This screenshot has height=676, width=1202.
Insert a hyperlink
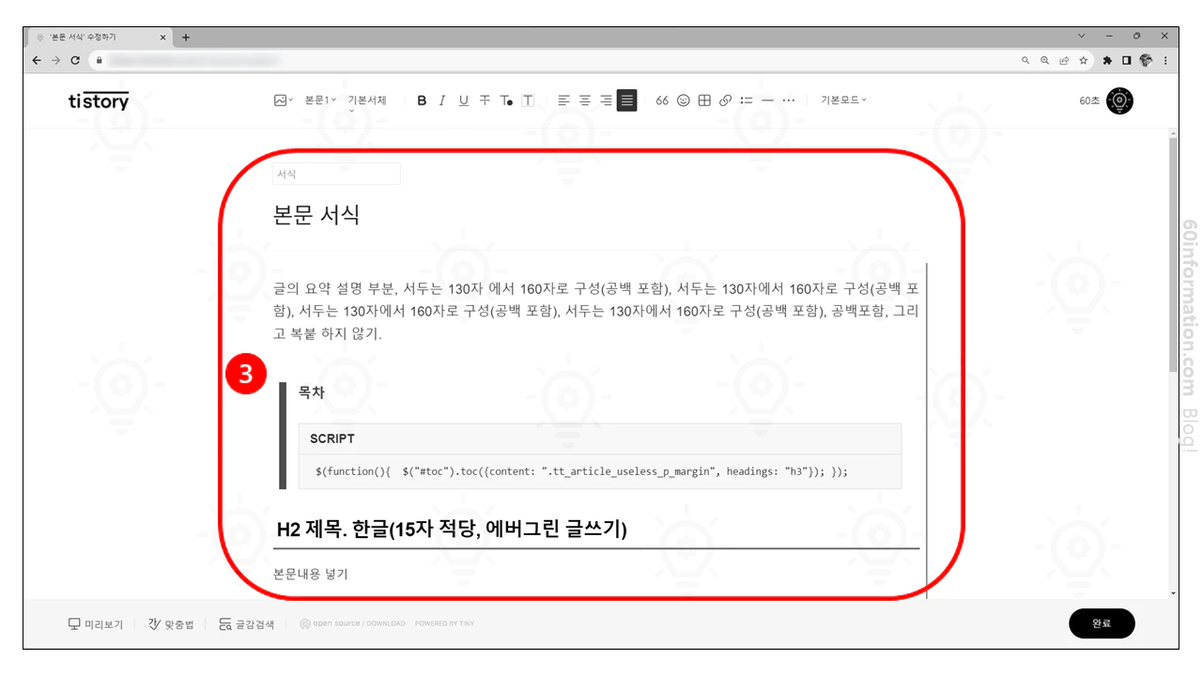pos(725,100)
